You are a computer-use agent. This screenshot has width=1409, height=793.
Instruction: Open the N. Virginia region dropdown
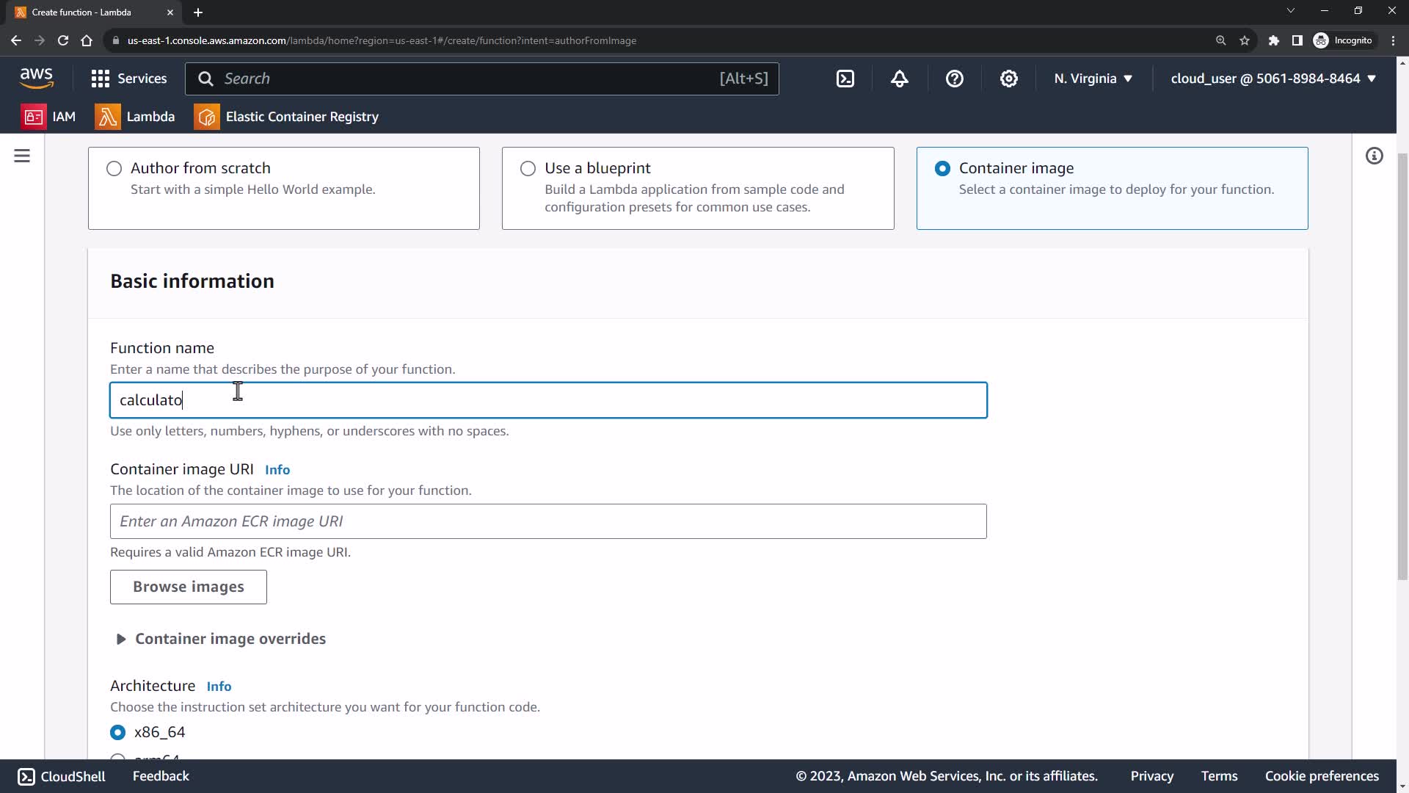tap(1093, 79)
